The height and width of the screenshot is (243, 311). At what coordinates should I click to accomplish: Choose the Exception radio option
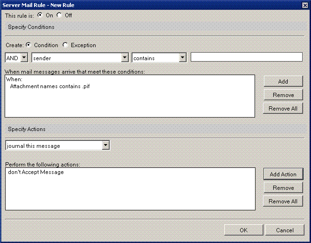[65, 45]
